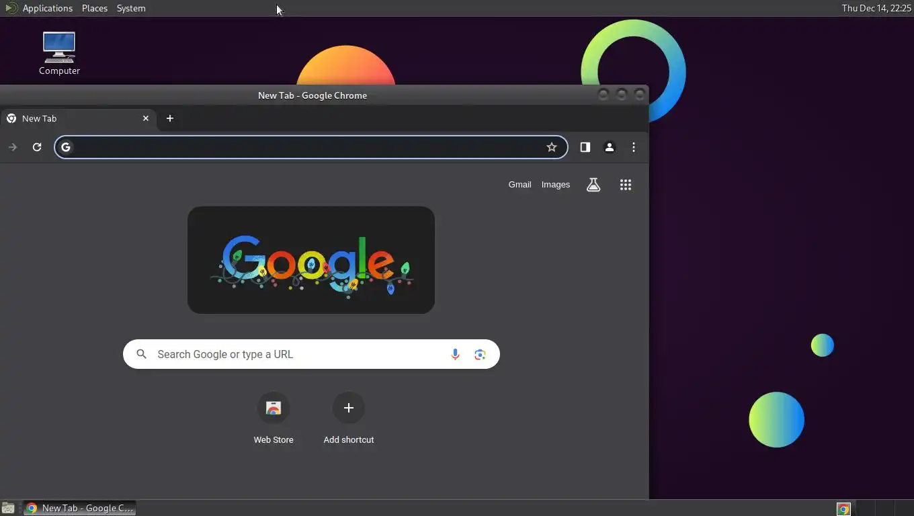Click the Chrome window title bar text
The width and height of the screenshot is (914, 516).
[x=313, y=95]
